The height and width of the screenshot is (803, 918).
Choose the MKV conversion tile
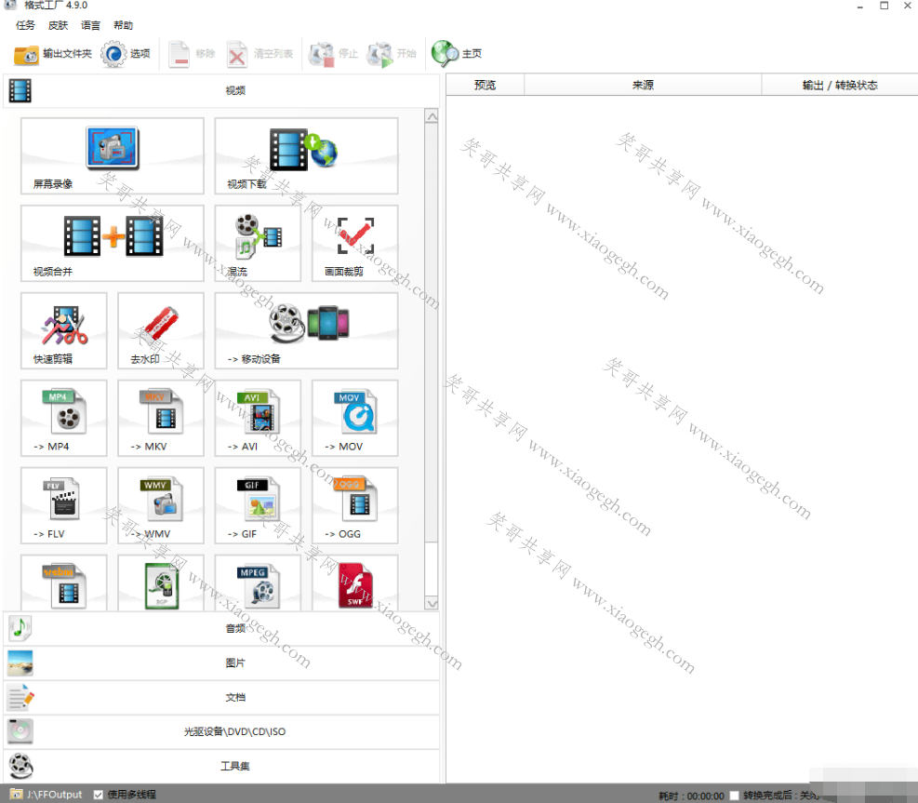click(161, 418)
